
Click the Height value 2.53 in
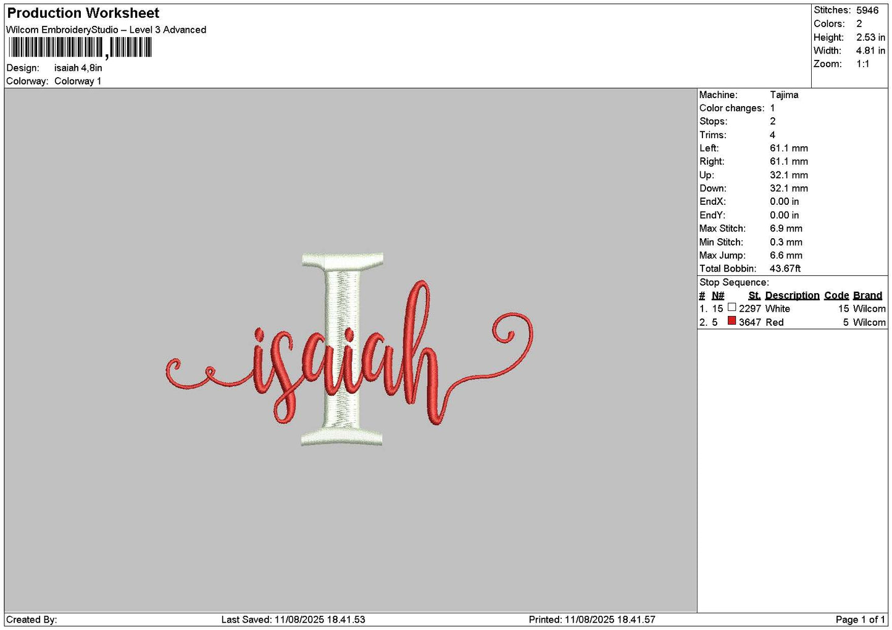pyautogui.click(x=870, y=37)
